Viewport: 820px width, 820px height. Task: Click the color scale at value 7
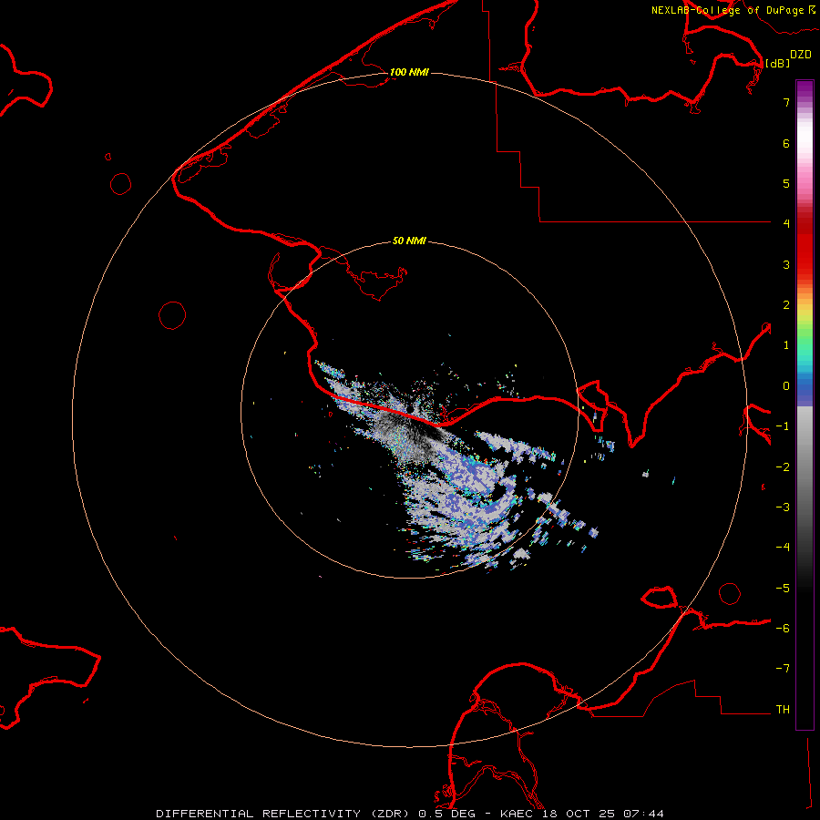pyautogui.click(x=805, y=102)
